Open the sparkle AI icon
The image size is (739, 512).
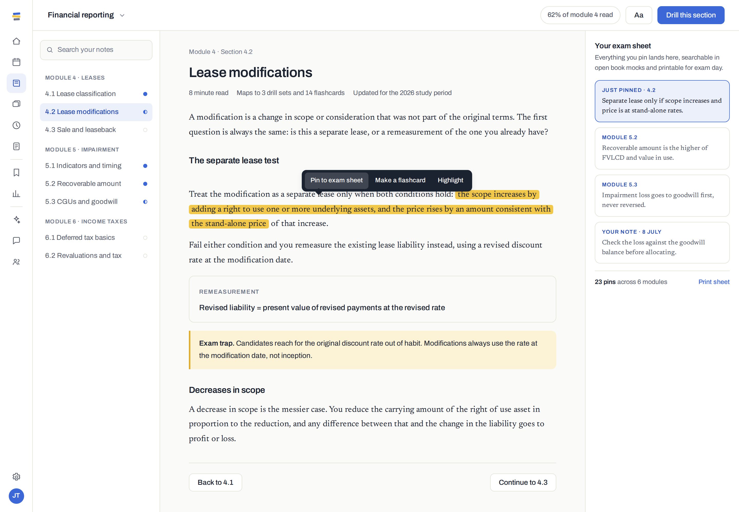(x=16, y=220)
